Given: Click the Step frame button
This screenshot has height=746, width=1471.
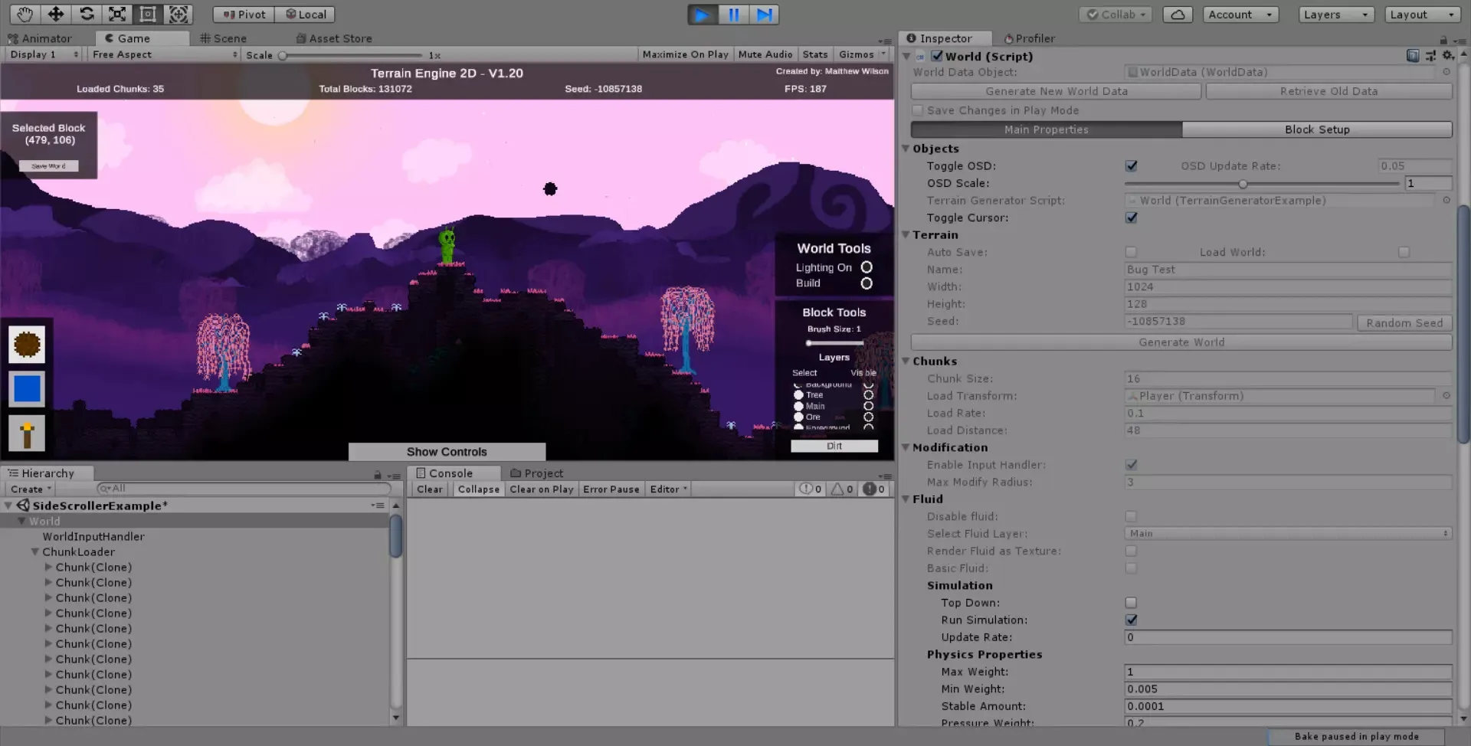Looking at the screenshot, I should click(x=764, y=15).
